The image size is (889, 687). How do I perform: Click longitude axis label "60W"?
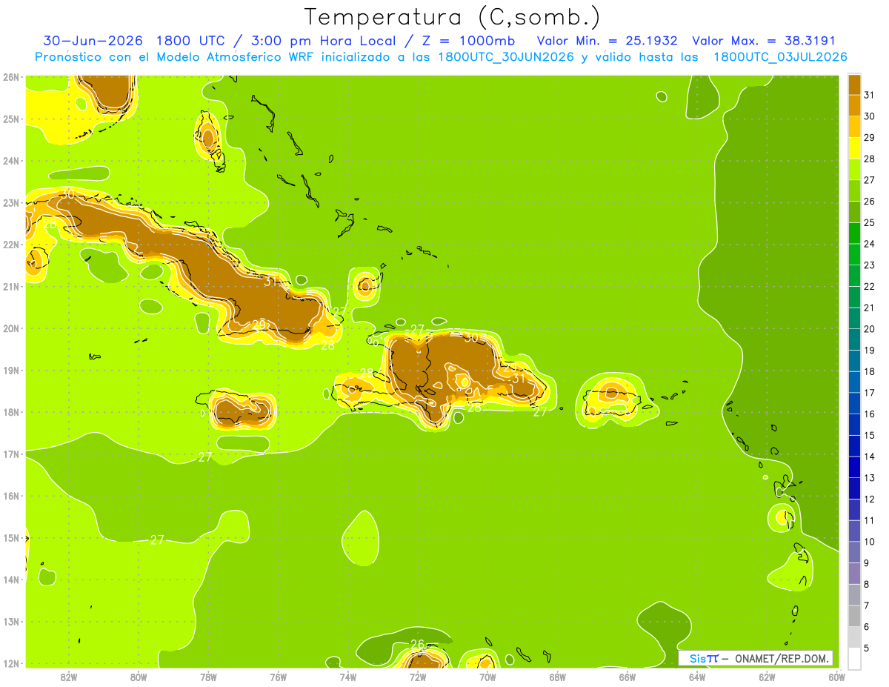click(x=836, y=677)
